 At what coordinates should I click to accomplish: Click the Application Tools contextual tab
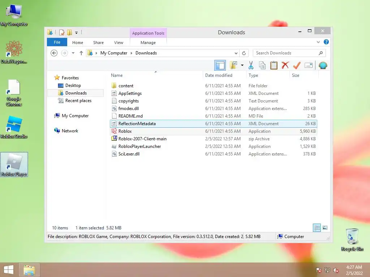coord(148,33)
